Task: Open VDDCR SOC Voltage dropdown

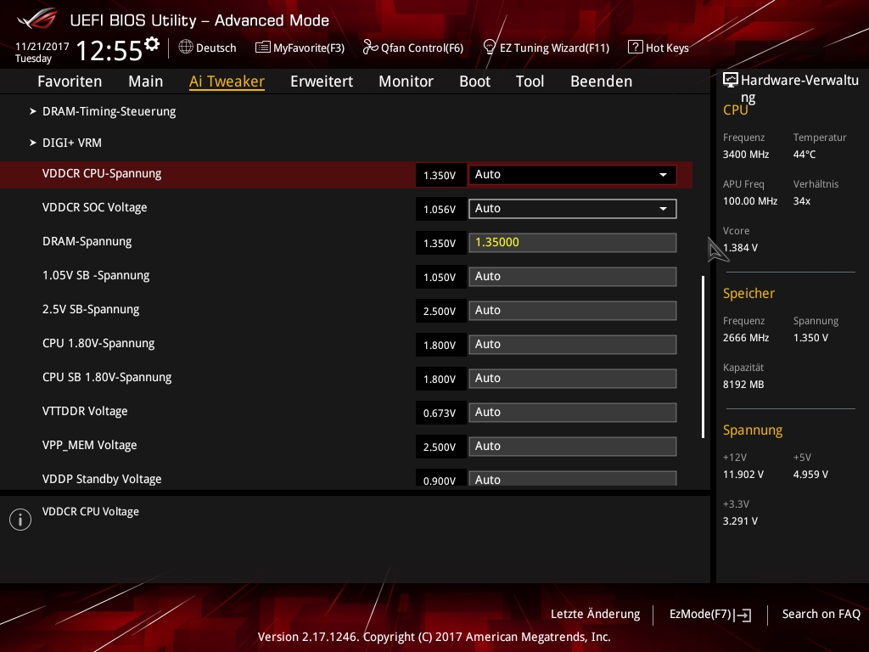Action: [572, 209]
